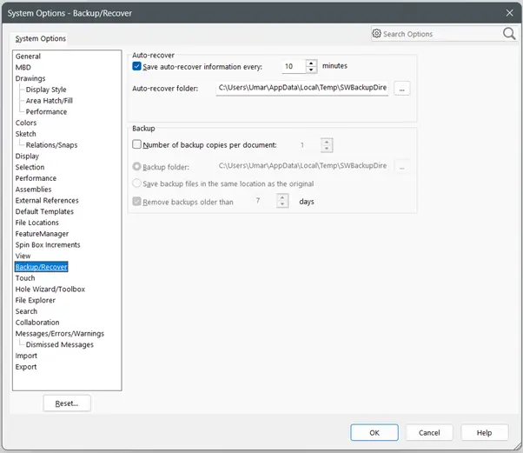The image size is (523, 453).
Task: Switch to the System Options tab
Action: click(40, 38)
